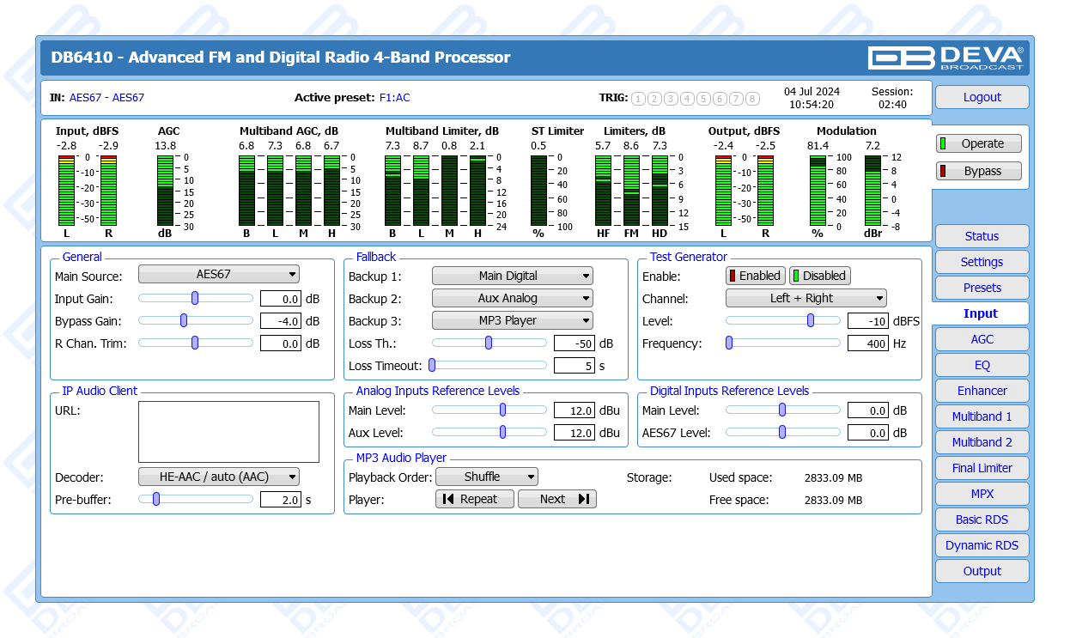
Task: Click the ST Limiter level meter
Action: (538, 191)
